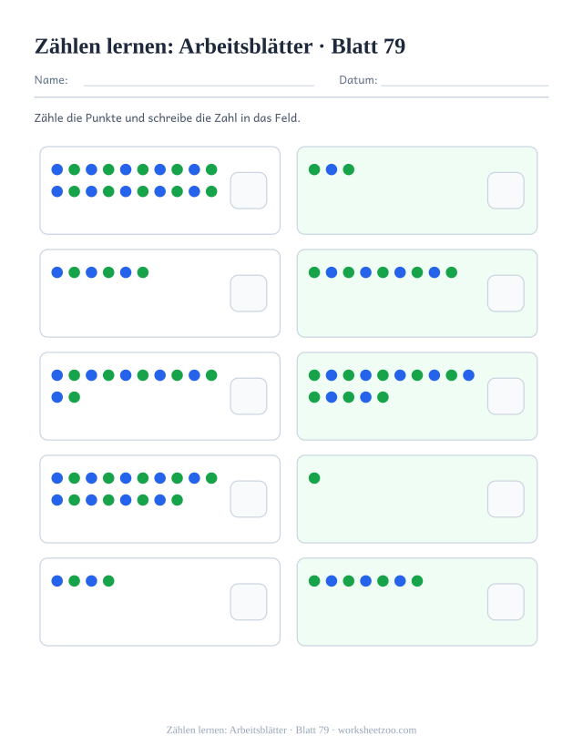The height and width of the screenshot is (755, 583).
Task: Click answer box beside the eighteen-dot card
Action: pyautogui.click(x=249, y=499)
